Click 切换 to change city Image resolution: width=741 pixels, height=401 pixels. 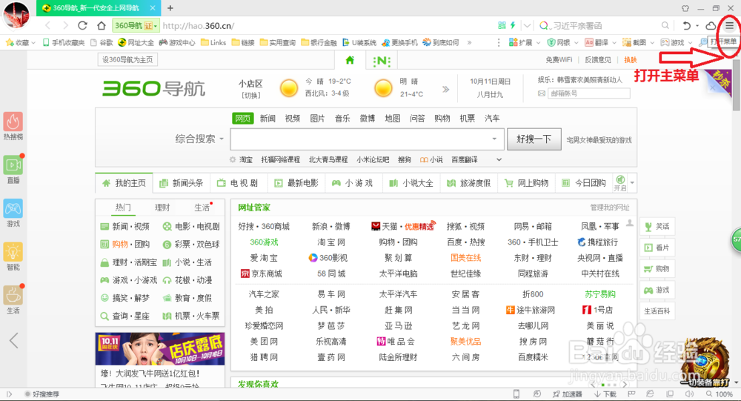pos(251,96)
